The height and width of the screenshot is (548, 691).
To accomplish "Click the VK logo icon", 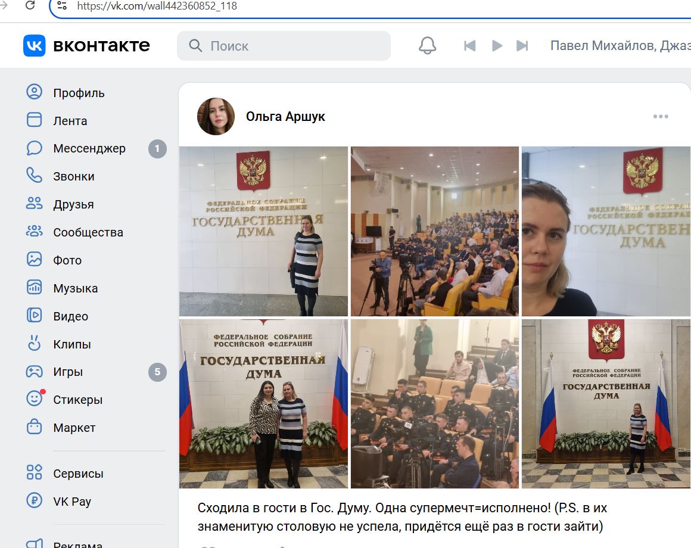I will pyautogui.click(x=35, y=45).
